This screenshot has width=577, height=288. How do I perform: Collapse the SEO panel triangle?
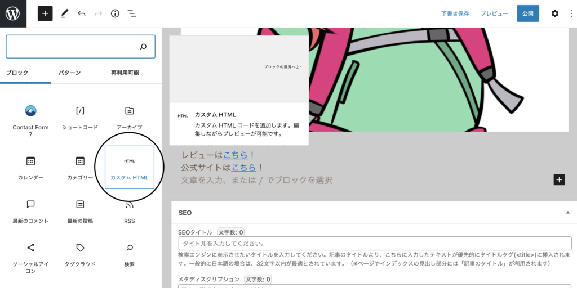click(x=567, y=213)
